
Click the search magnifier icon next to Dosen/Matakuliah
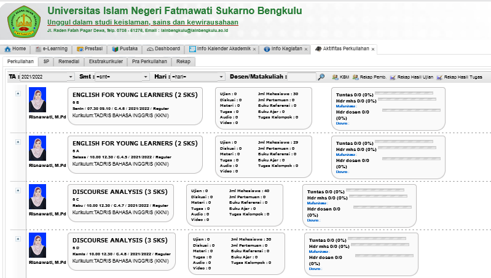[x=321, y=77]
